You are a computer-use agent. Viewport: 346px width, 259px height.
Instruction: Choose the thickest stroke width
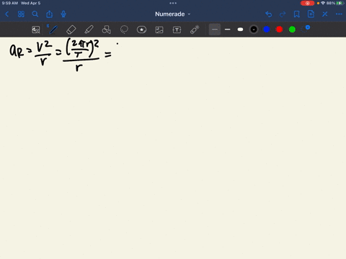tap(240, 29)
